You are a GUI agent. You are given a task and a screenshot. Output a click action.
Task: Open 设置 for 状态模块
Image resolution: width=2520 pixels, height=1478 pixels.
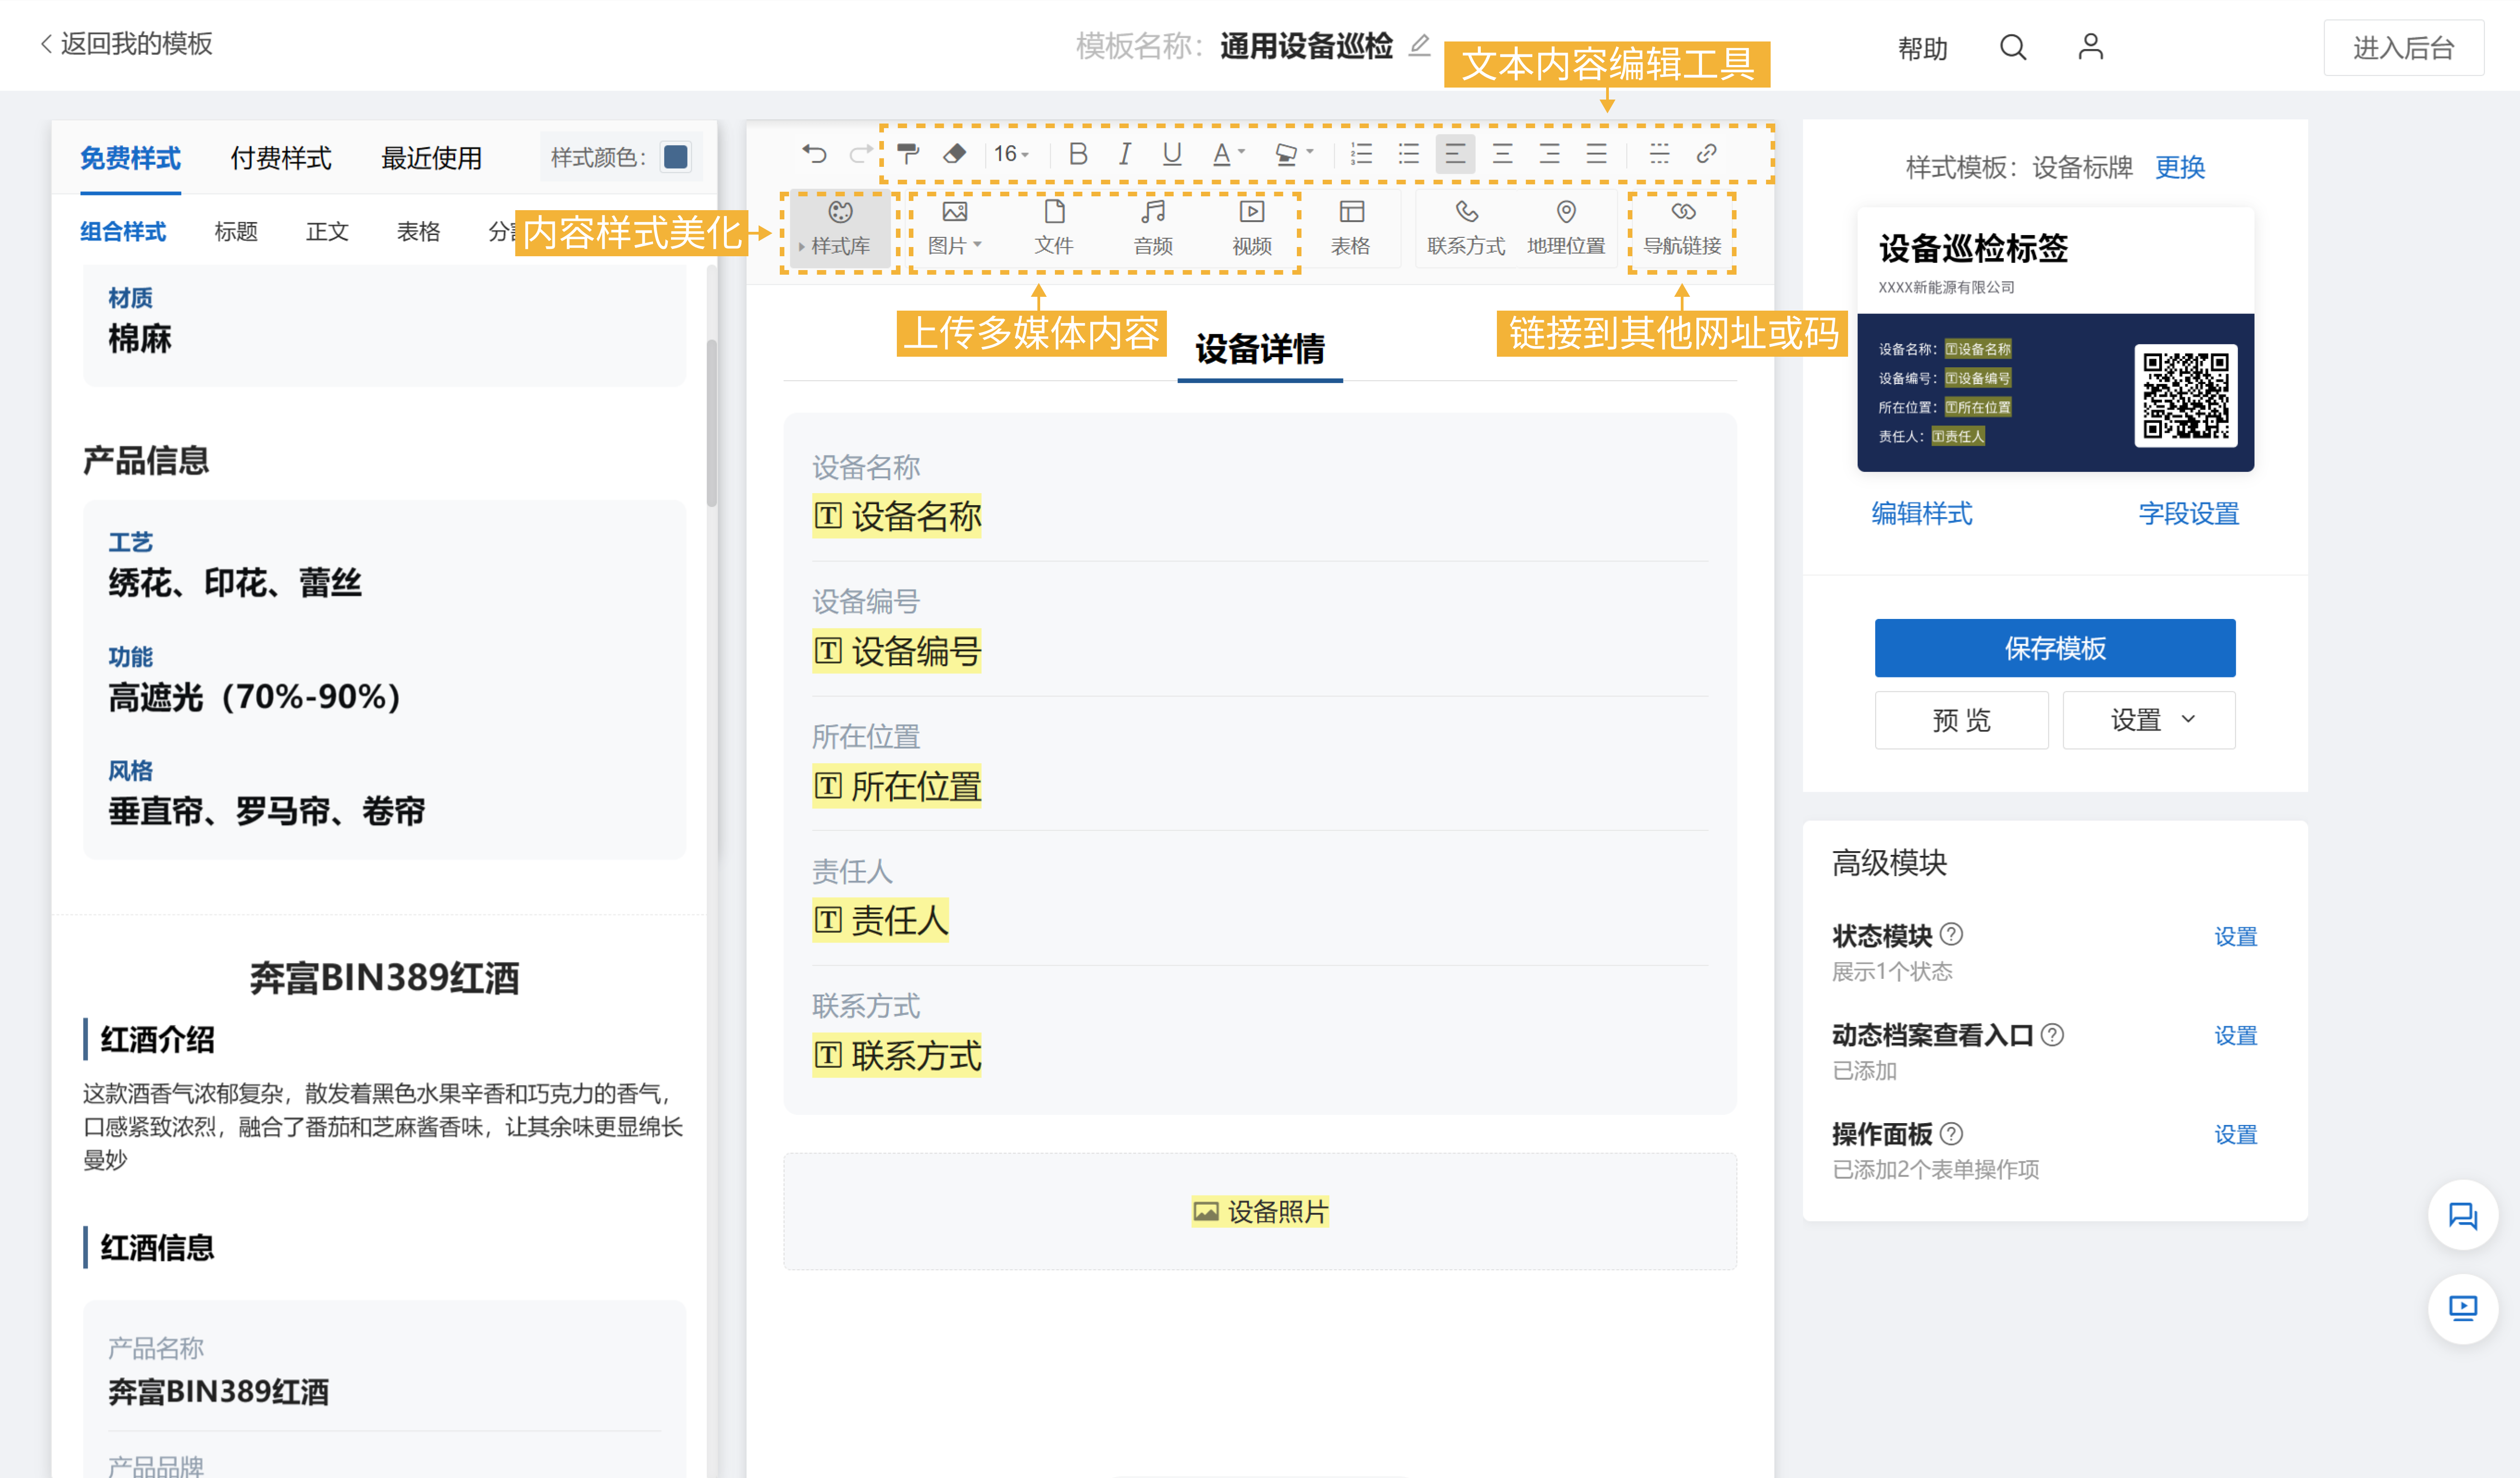(2236, 936)
